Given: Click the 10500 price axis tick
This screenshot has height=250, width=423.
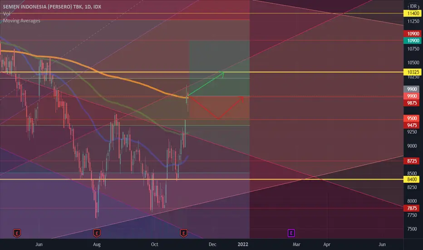Looking at the screenshot, I should point(413,63).
